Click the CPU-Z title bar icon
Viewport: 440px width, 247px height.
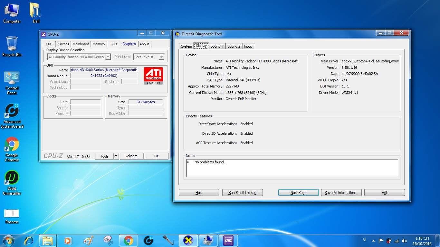coord(43,34)
